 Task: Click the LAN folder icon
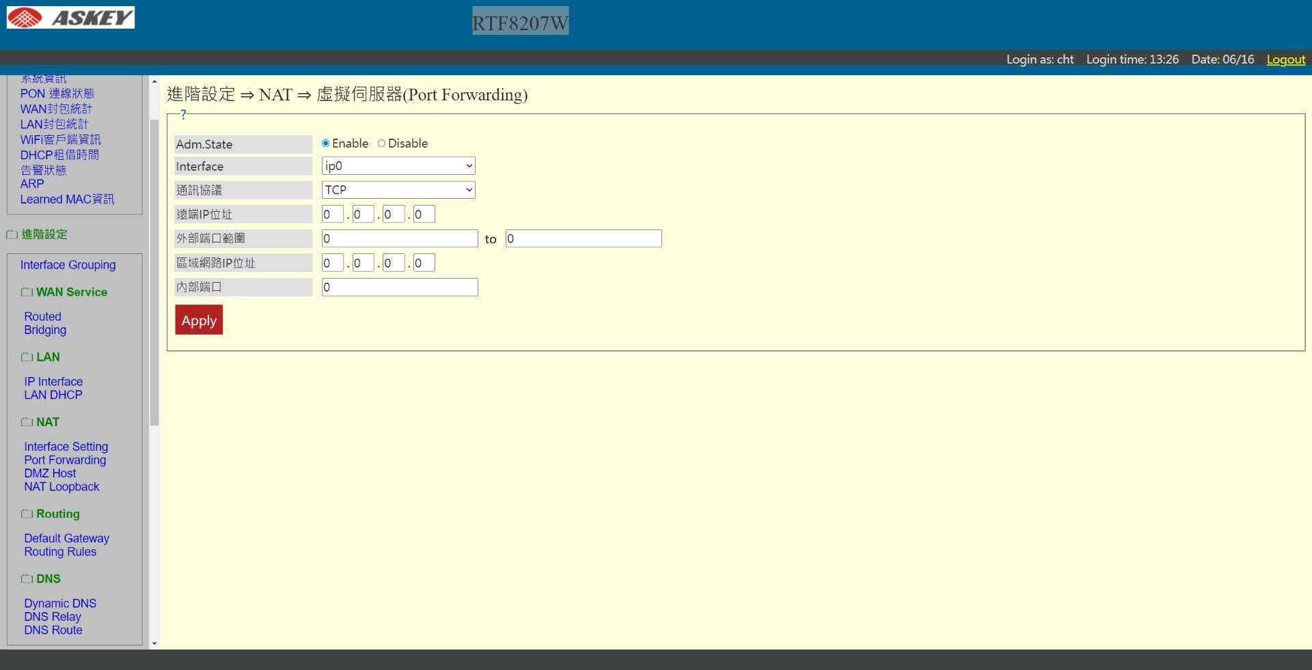click(x=27, y=357)
